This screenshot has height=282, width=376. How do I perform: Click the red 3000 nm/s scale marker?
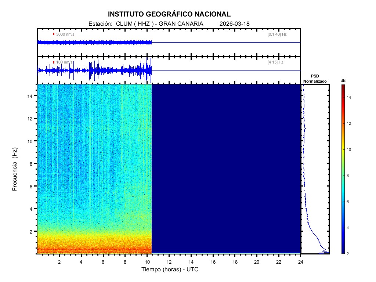tap(54, 34)
